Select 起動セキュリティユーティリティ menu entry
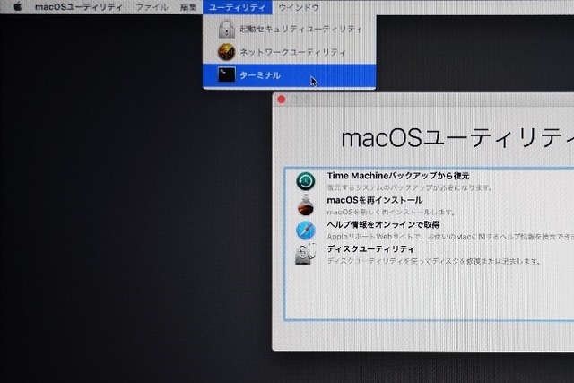 coord(289,29)
